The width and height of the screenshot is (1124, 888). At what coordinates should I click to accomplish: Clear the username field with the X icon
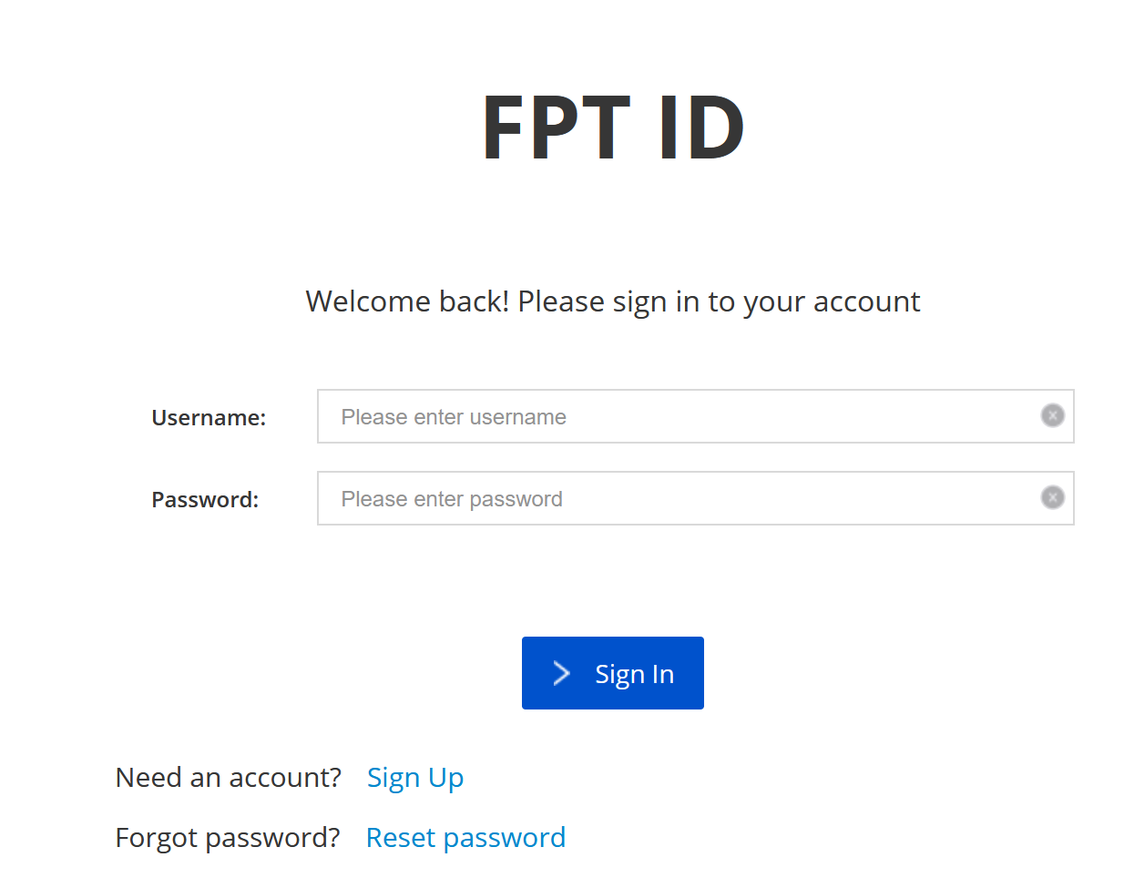point(1052,415)
